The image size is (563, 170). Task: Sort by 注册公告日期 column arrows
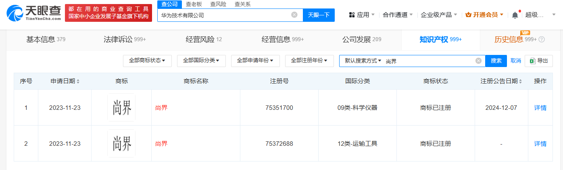tap(521, 81)
